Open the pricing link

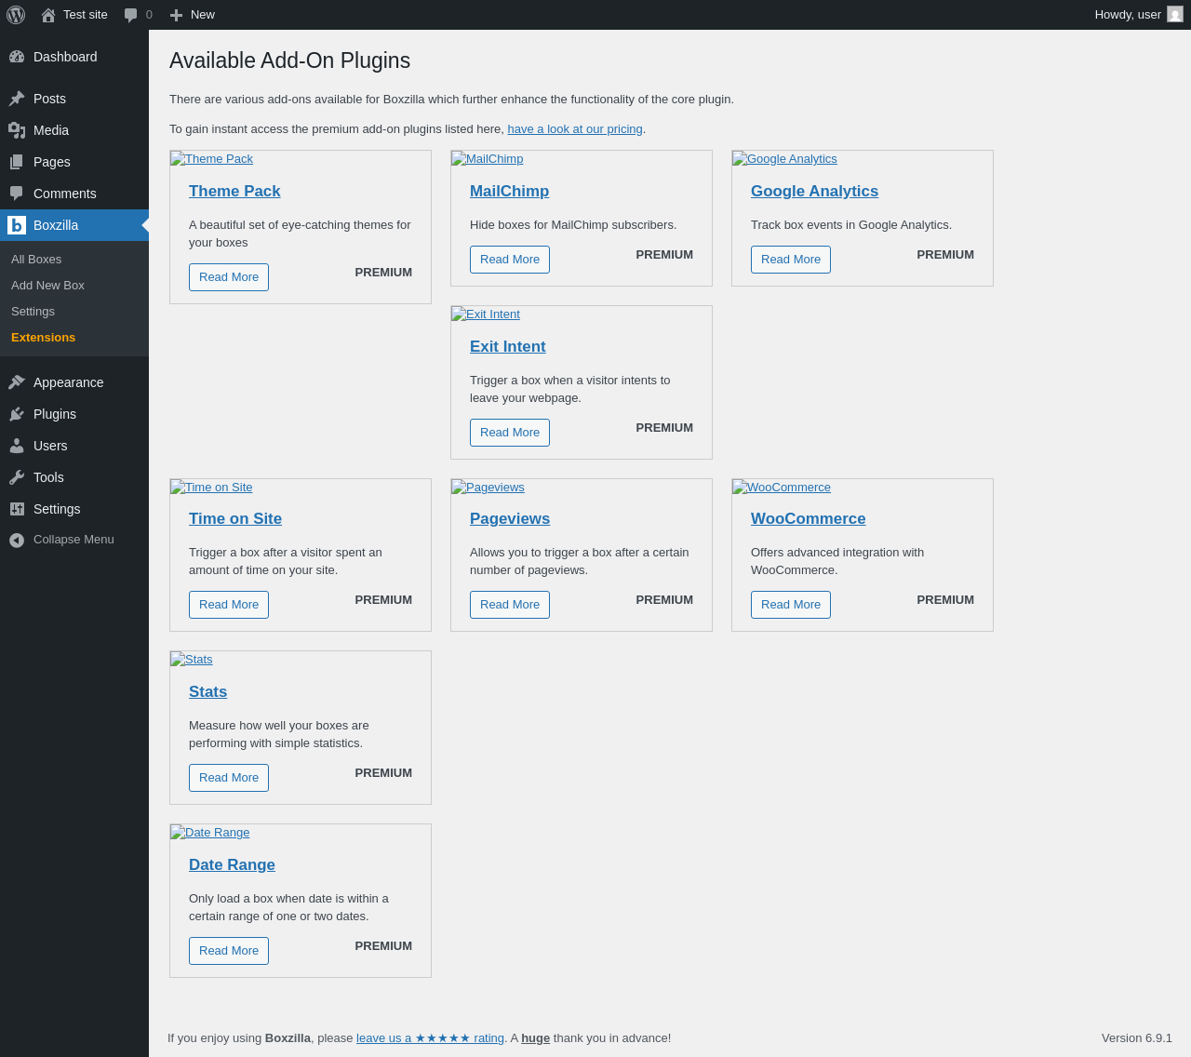[575, 129]
